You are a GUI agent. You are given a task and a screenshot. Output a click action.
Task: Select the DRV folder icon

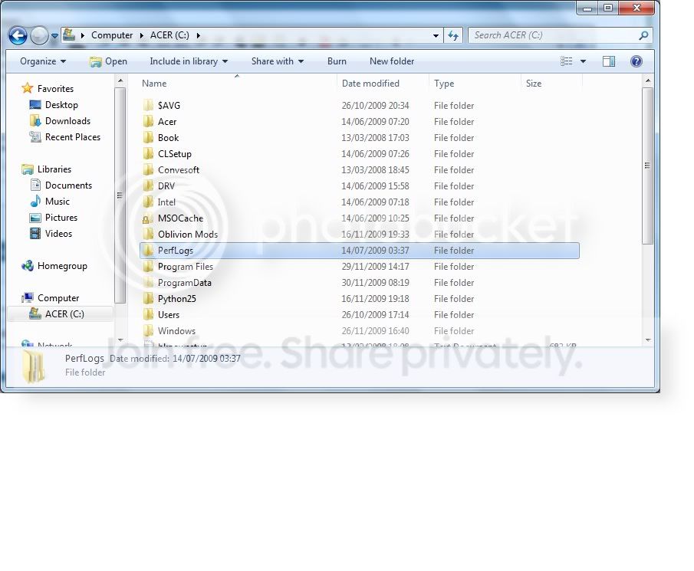click(x=148, y=185)
